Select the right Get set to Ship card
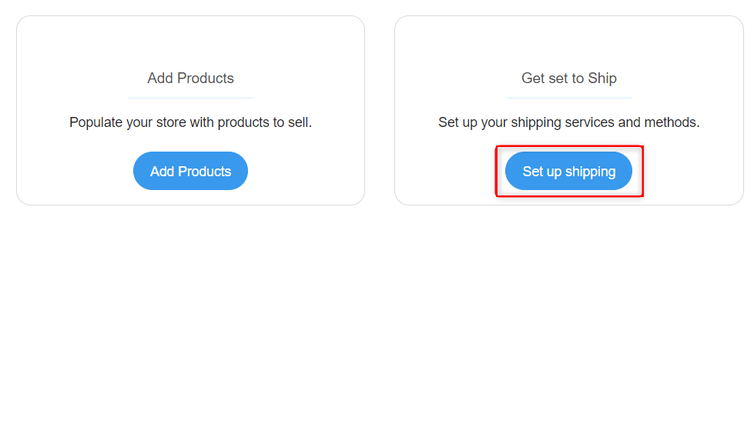This screenshot has width=754, height=444. point(568,110)
